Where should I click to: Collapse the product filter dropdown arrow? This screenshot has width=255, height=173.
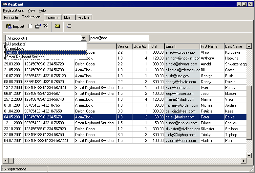[x=83, y=38]
